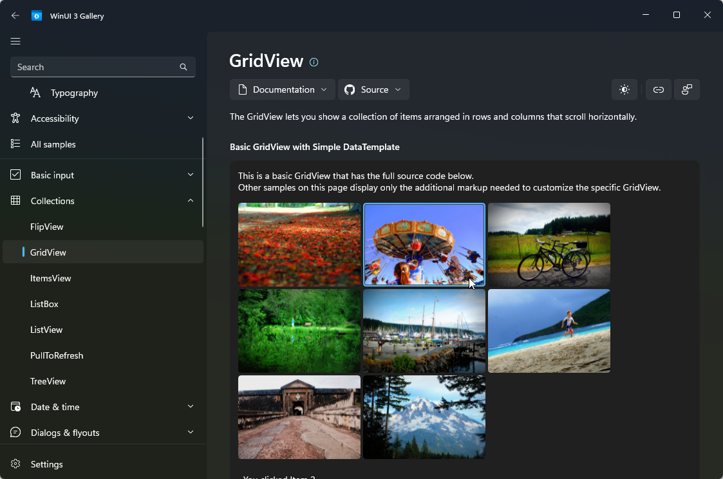Collapse the Collections category in sidebar

click(x=190, y=200)
